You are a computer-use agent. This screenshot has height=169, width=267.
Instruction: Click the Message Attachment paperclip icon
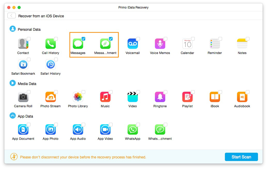tap(105, 44)
